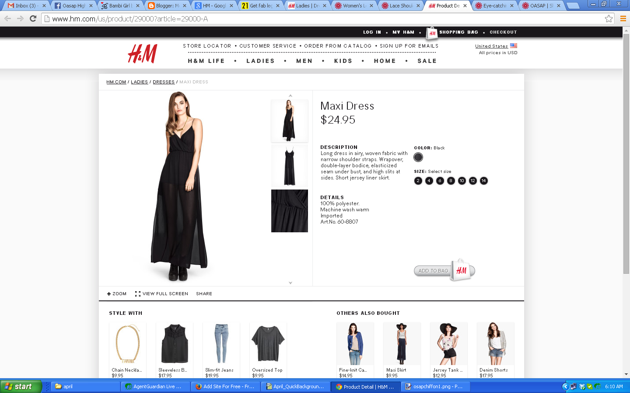This screenshot has width=630, height=393.
Task: Click SIGN UP FOR EMAILS link
Action: 409,46
